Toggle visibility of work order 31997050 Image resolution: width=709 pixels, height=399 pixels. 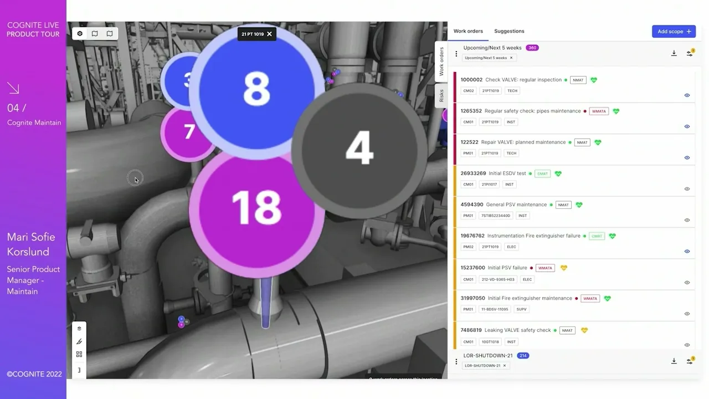[687, 314]
